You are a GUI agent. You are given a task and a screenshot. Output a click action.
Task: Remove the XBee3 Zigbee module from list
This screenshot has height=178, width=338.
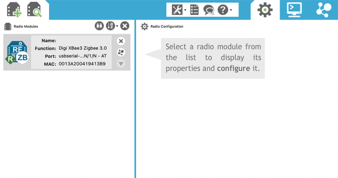click(x=121, y=41)
